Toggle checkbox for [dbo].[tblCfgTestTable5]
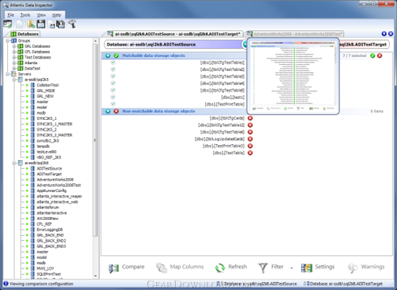397x290 pixels. coord(113,90)
